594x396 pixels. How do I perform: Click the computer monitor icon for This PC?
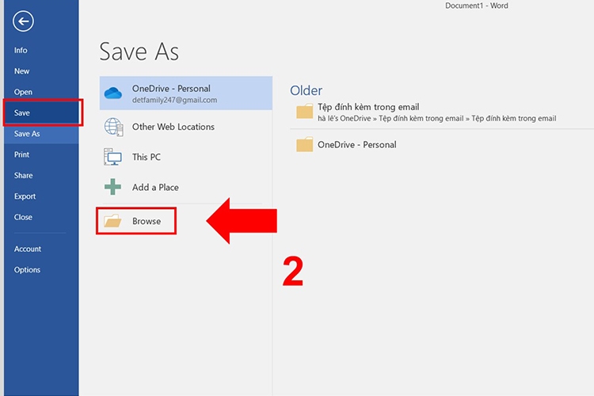coord(113,157)
